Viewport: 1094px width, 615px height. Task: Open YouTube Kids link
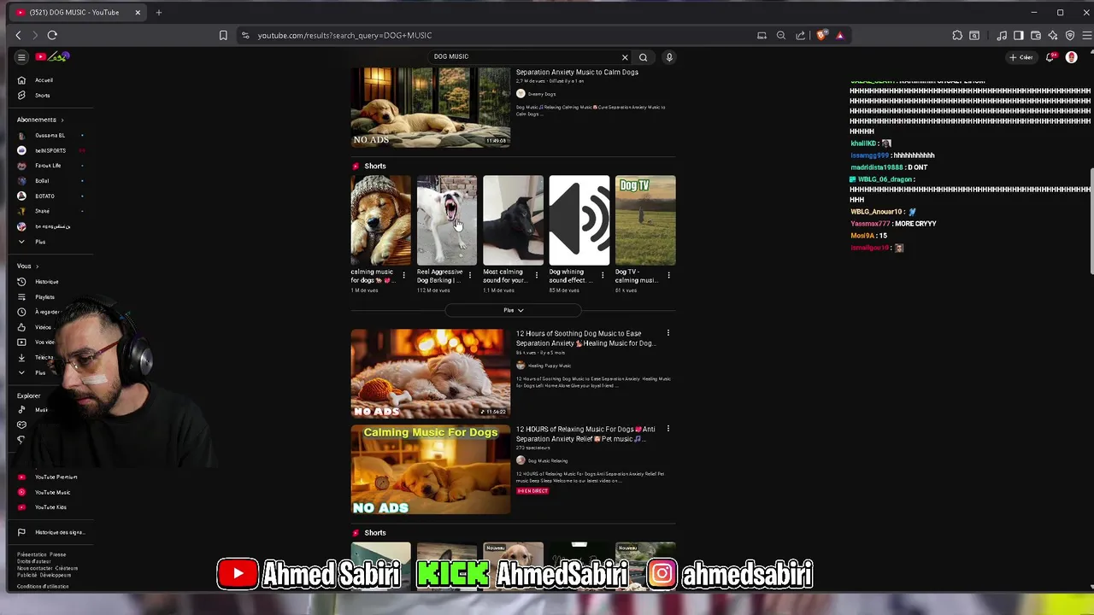click(x=50, y=507)
